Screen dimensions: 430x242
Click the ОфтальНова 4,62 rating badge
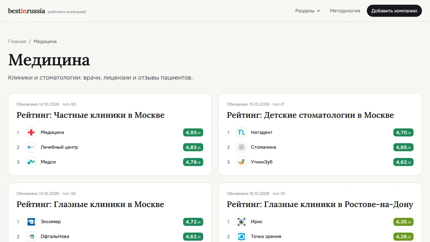point(193,237)
